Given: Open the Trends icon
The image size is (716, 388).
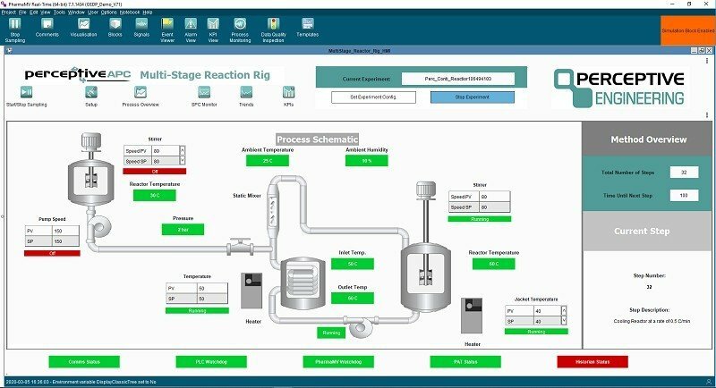Looking at the screenshot, I should point(246,97).
